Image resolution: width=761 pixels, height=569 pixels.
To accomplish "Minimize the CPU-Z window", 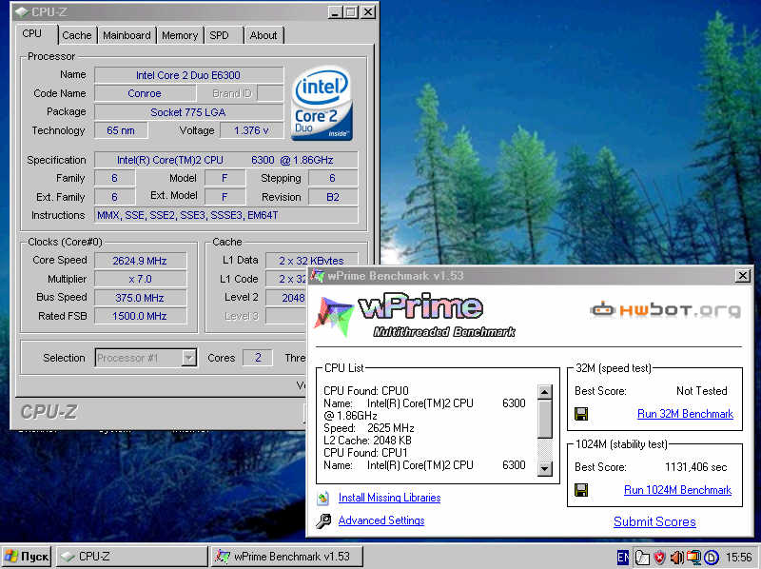I will 335,11.
